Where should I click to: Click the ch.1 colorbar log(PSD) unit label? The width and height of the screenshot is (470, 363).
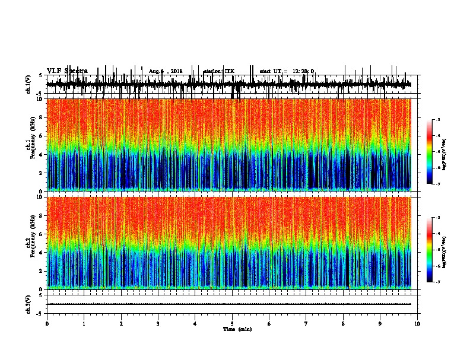[x=444, y=154]
